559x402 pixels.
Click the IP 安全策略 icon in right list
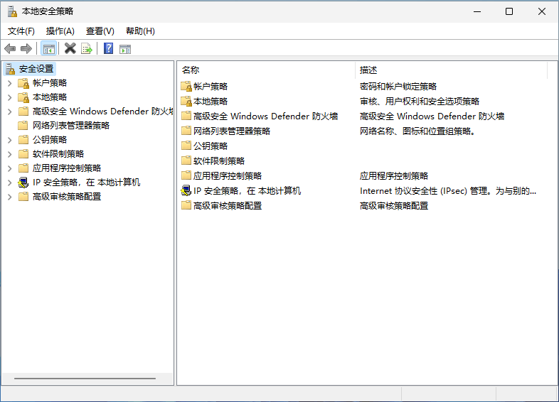[x=186, y=190]
